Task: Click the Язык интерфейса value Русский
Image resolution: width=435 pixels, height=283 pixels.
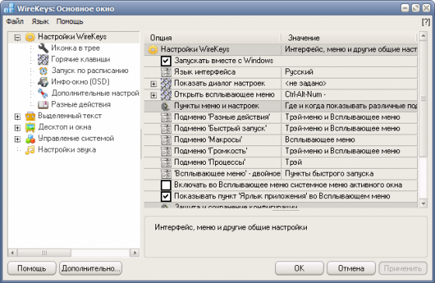Action: (x=299, y=72)
